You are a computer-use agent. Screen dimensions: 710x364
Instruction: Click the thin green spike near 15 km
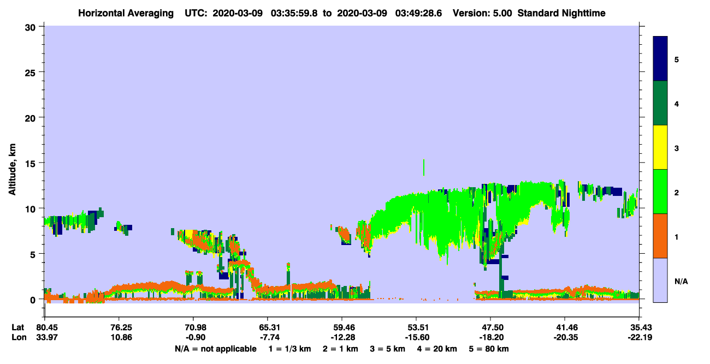423,168
